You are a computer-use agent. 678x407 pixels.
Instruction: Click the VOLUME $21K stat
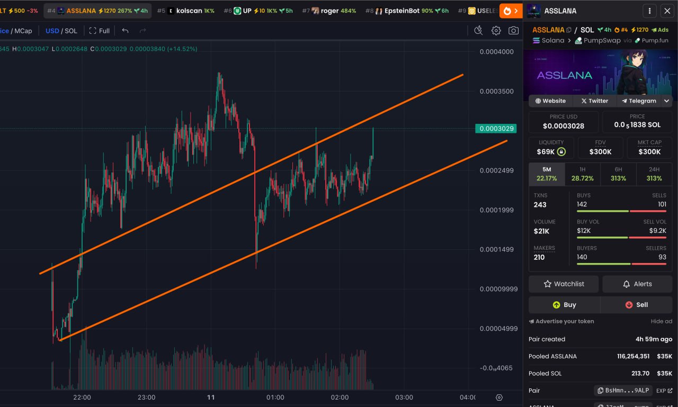tap(545, 227)
